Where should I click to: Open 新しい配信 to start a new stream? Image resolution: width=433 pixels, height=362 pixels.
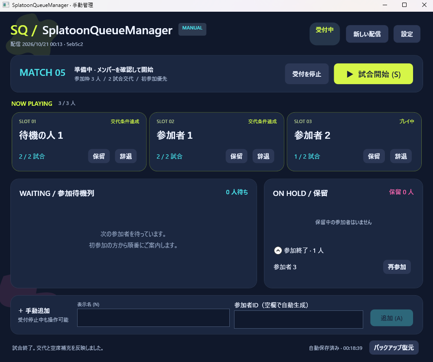click(x=367, y=34)
